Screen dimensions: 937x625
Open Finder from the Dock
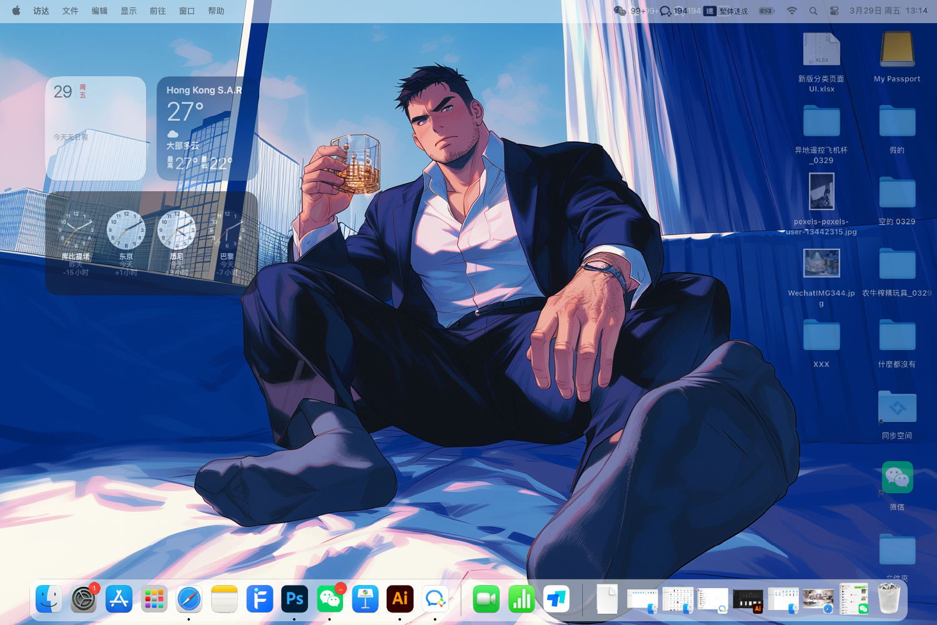(x=49, y=599)
